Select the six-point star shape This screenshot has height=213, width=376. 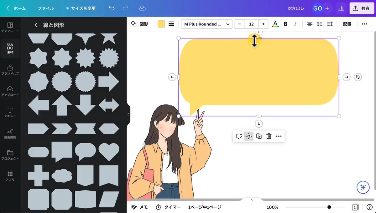[38, 58]
